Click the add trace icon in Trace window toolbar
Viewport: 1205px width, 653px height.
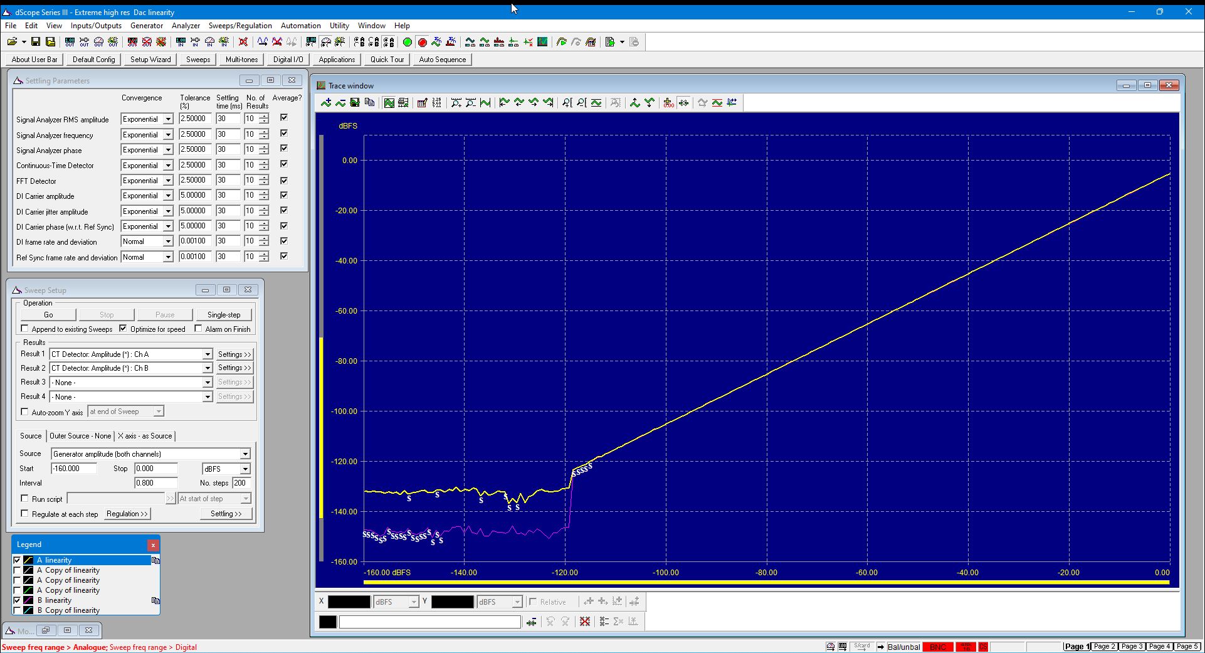click(x=326, y=103)
